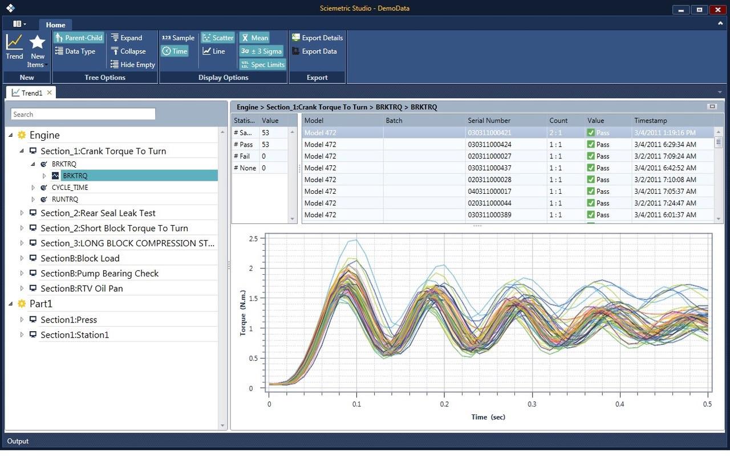Open the Home ribbon tab
Screen dimensions: 730x472
(55, 25)
